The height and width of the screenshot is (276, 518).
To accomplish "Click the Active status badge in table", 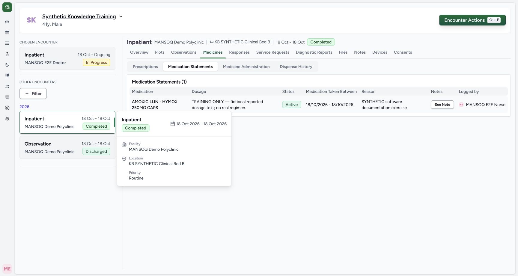I will click(x=292, y=105).
